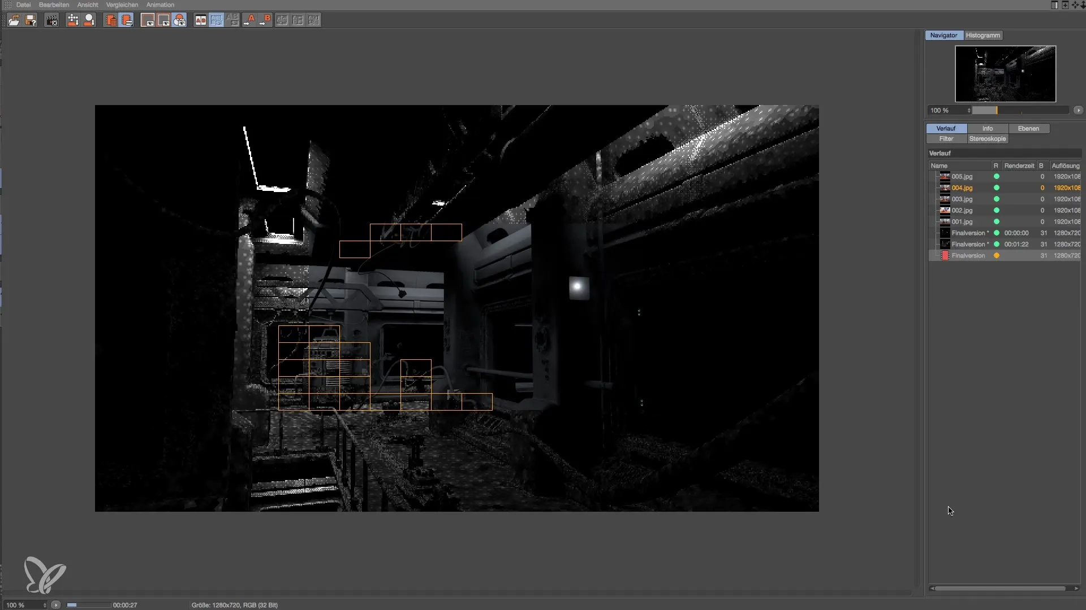1086x610 pixels.
Task: Click the Verlauf scrollbar left arrow
Action: 932,589
